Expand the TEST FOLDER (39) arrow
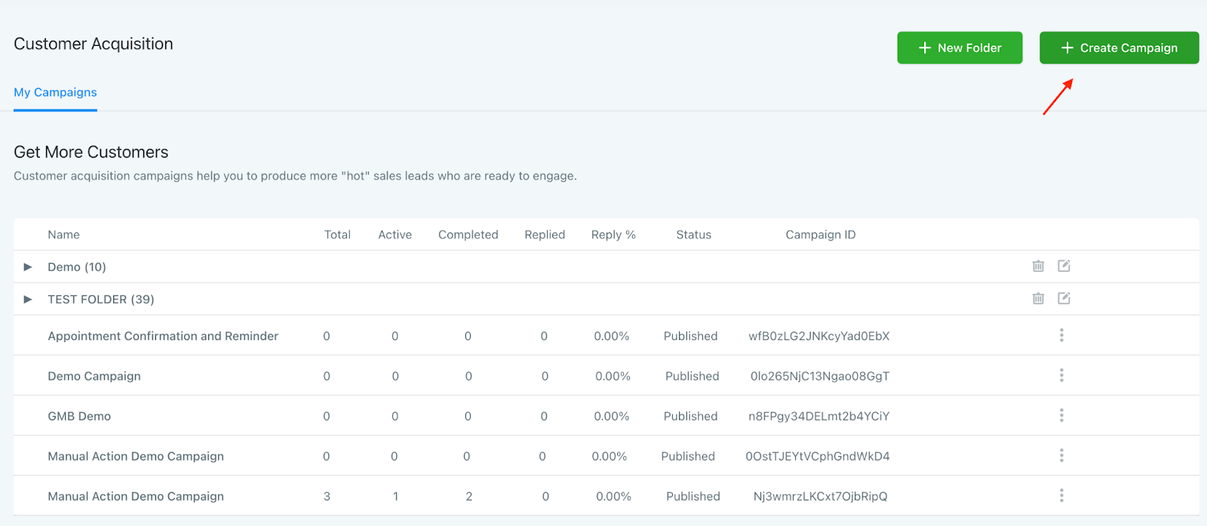The height and width of the screenshot is (526, 1207). point(28,299)
